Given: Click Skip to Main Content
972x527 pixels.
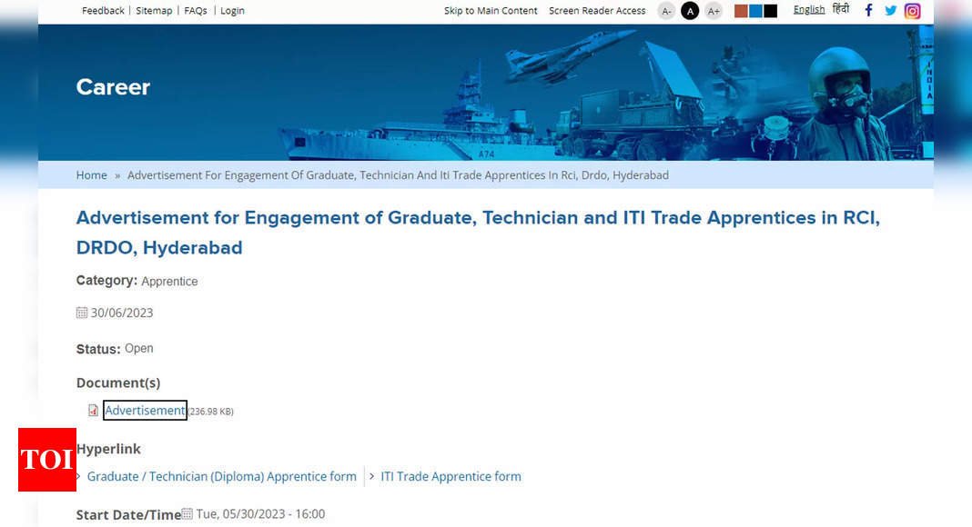Looking at the screenshot, I should (491, 11).
